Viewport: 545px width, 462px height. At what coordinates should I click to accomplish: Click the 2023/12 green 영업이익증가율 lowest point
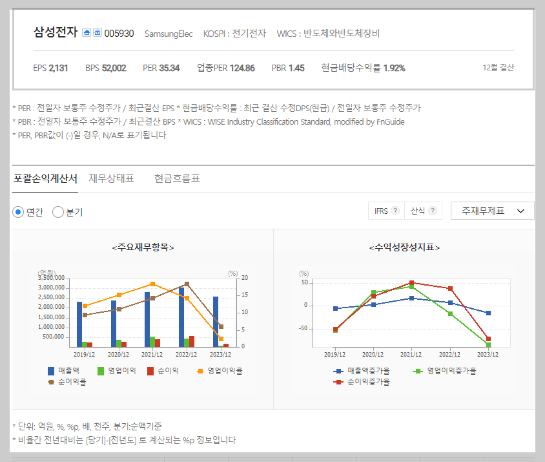pos(488,345)
